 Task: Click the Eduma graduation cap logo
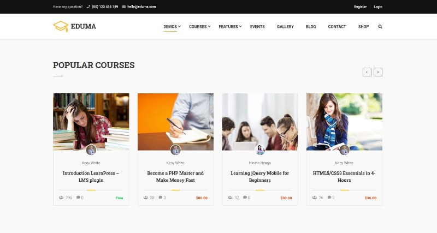pos(61,26)
